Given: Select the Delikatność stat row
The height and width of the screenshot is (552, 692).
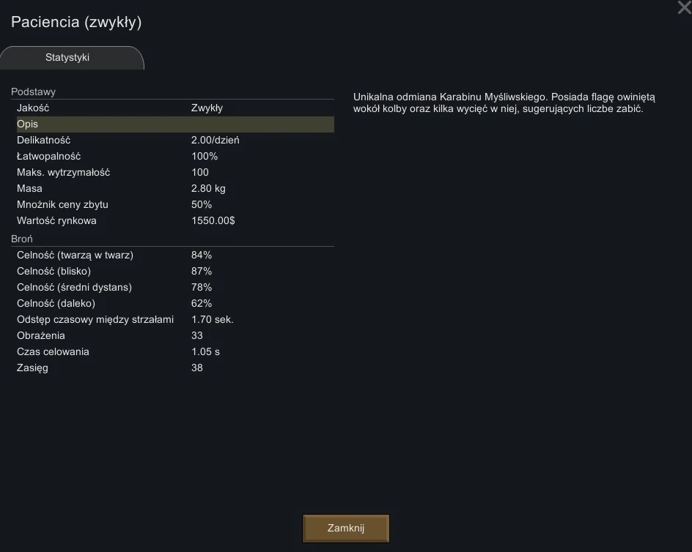Looking at the screenshot, I should tap(175, 141).
